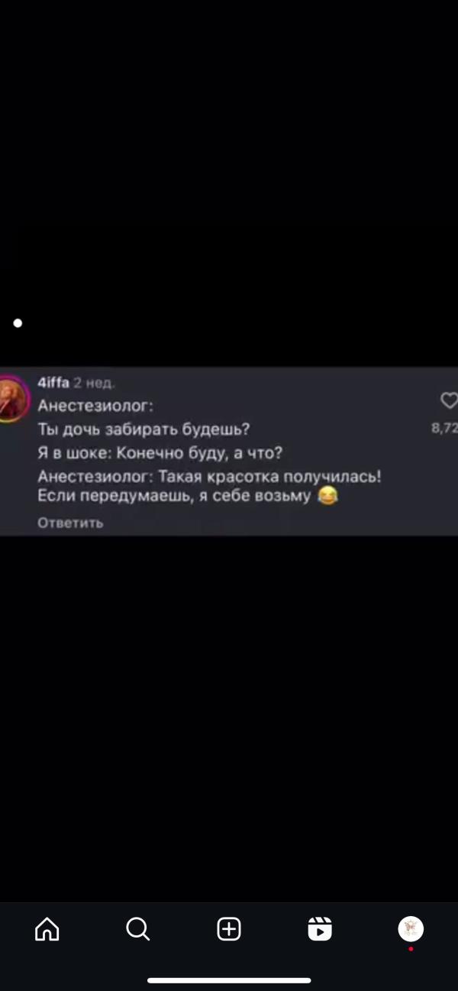Tap the red notification dot under profile
This screenshot has height=991, width=458.
[411, 949]
